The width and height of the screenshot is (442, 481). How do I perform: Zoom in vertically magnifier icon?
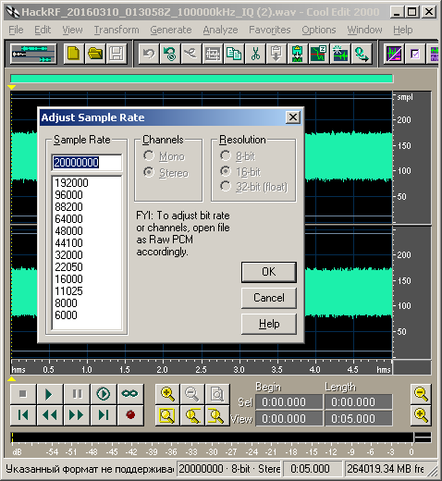(x=421, y=415)
